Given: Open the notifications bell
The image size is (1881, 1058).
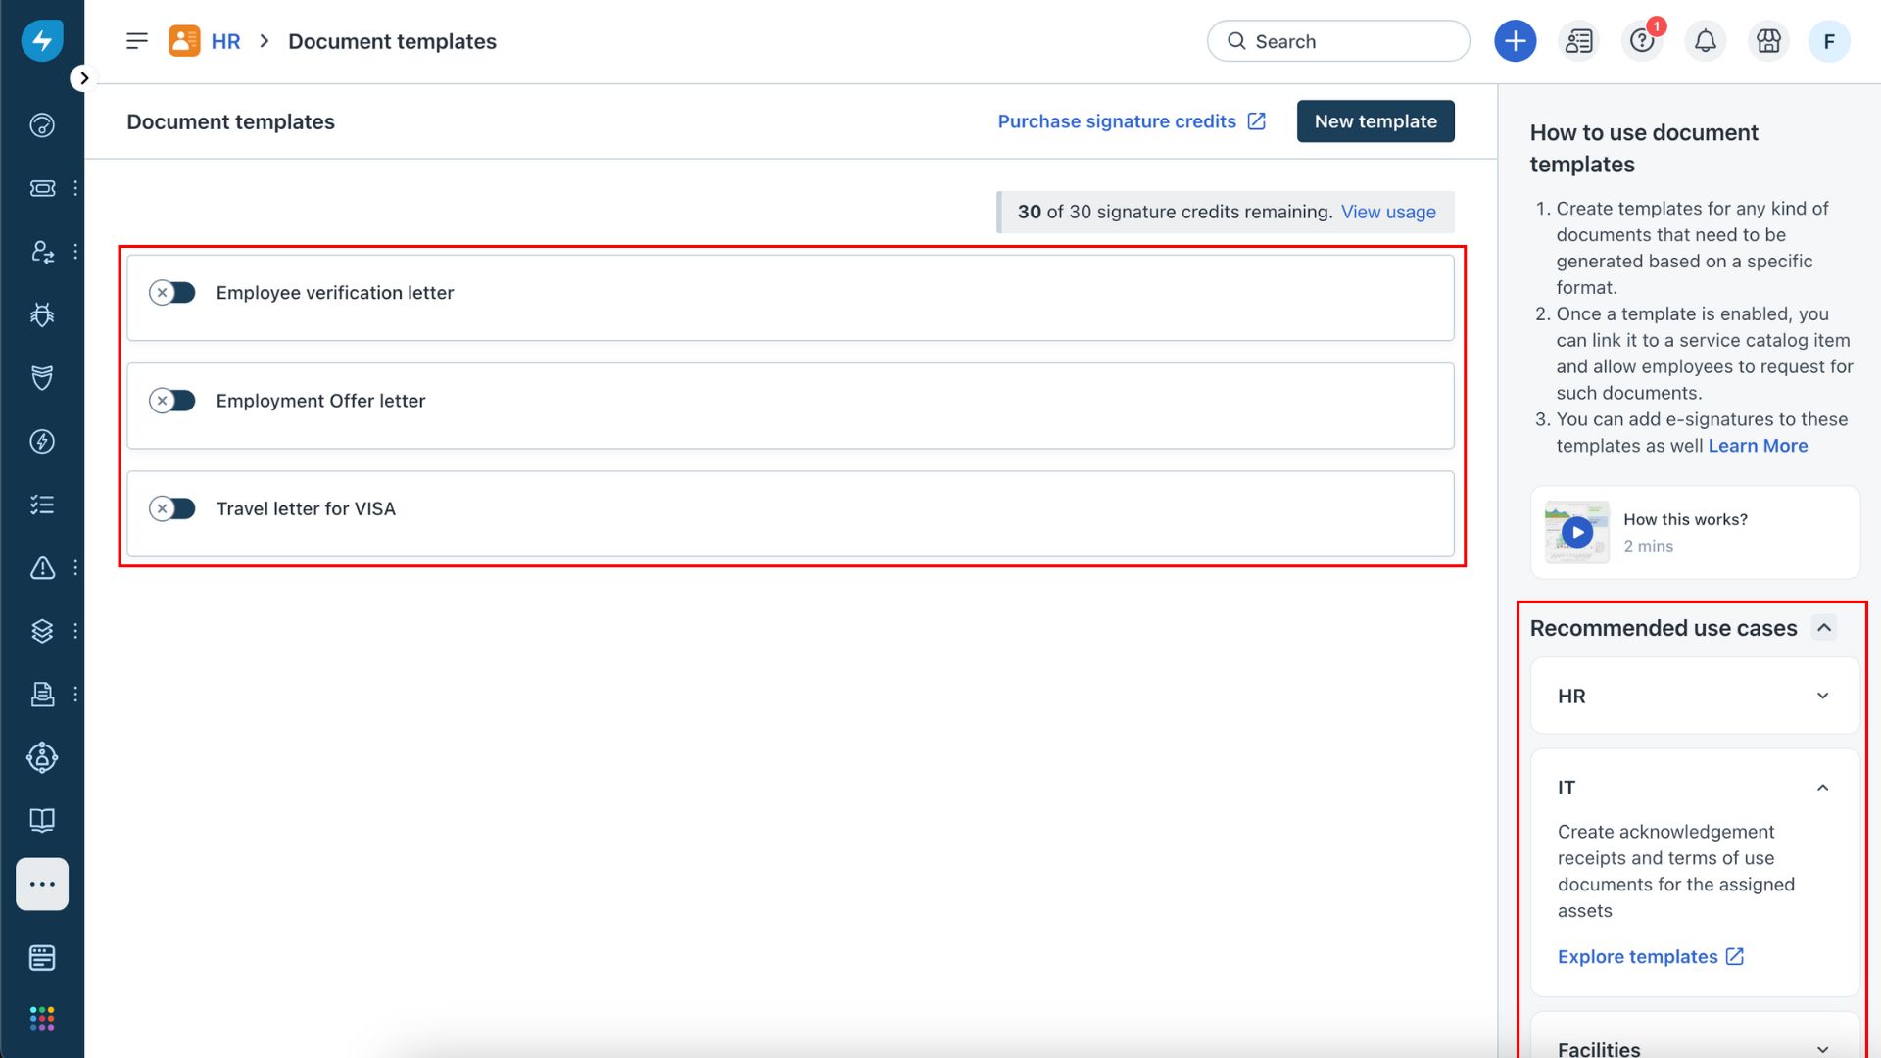Looking at the screenshot, I should 1705,41.
